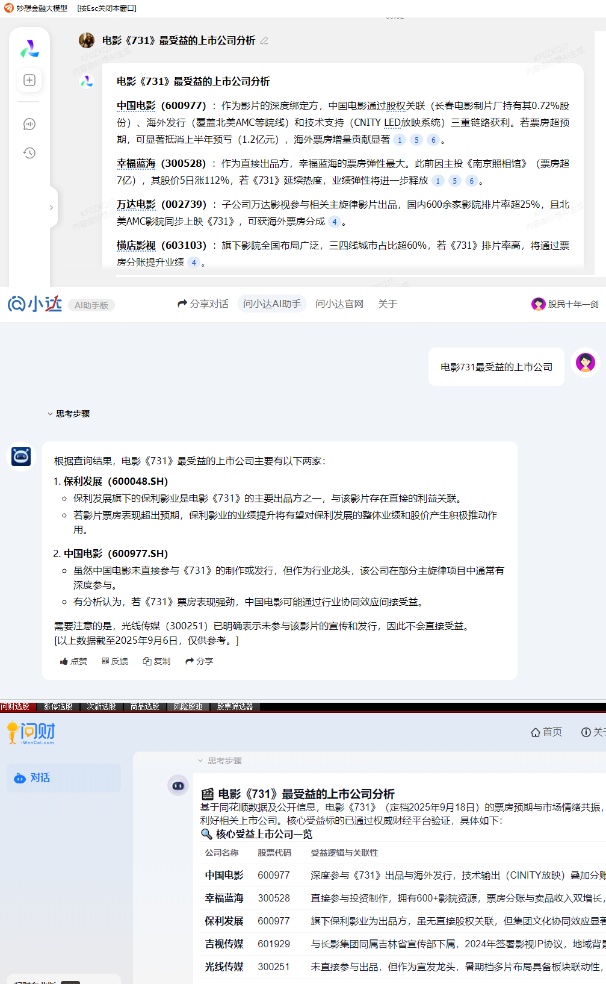Screen dimensions: 606x984
Task: Click the 保利发展 row in the table
Action: point(403,921)
